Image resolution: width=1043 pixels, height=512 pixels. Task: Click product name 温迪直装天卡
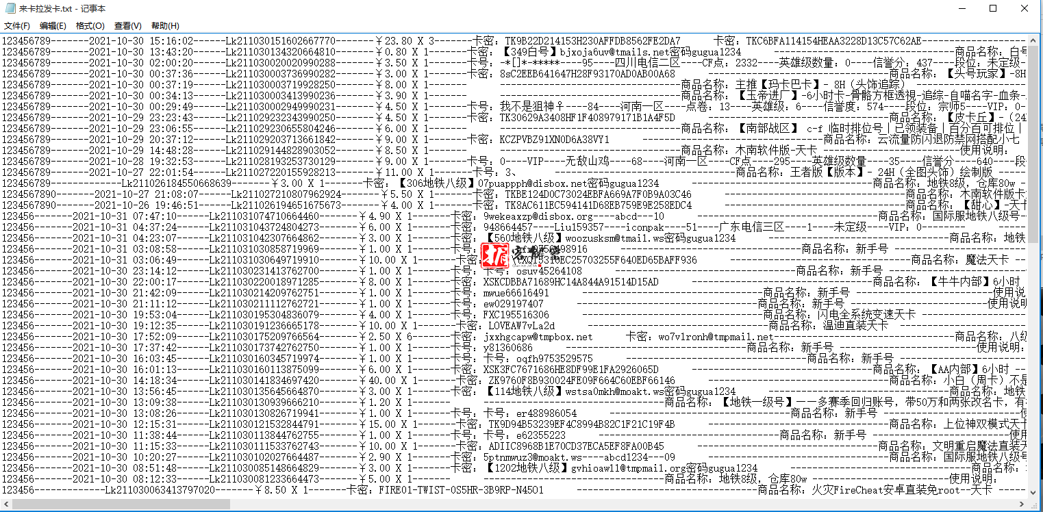click(855, 326)
